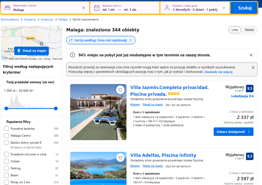Enable Hotele filter checkbox
The width and height of the screenshot is (262, 185).
tap(6, 161)
